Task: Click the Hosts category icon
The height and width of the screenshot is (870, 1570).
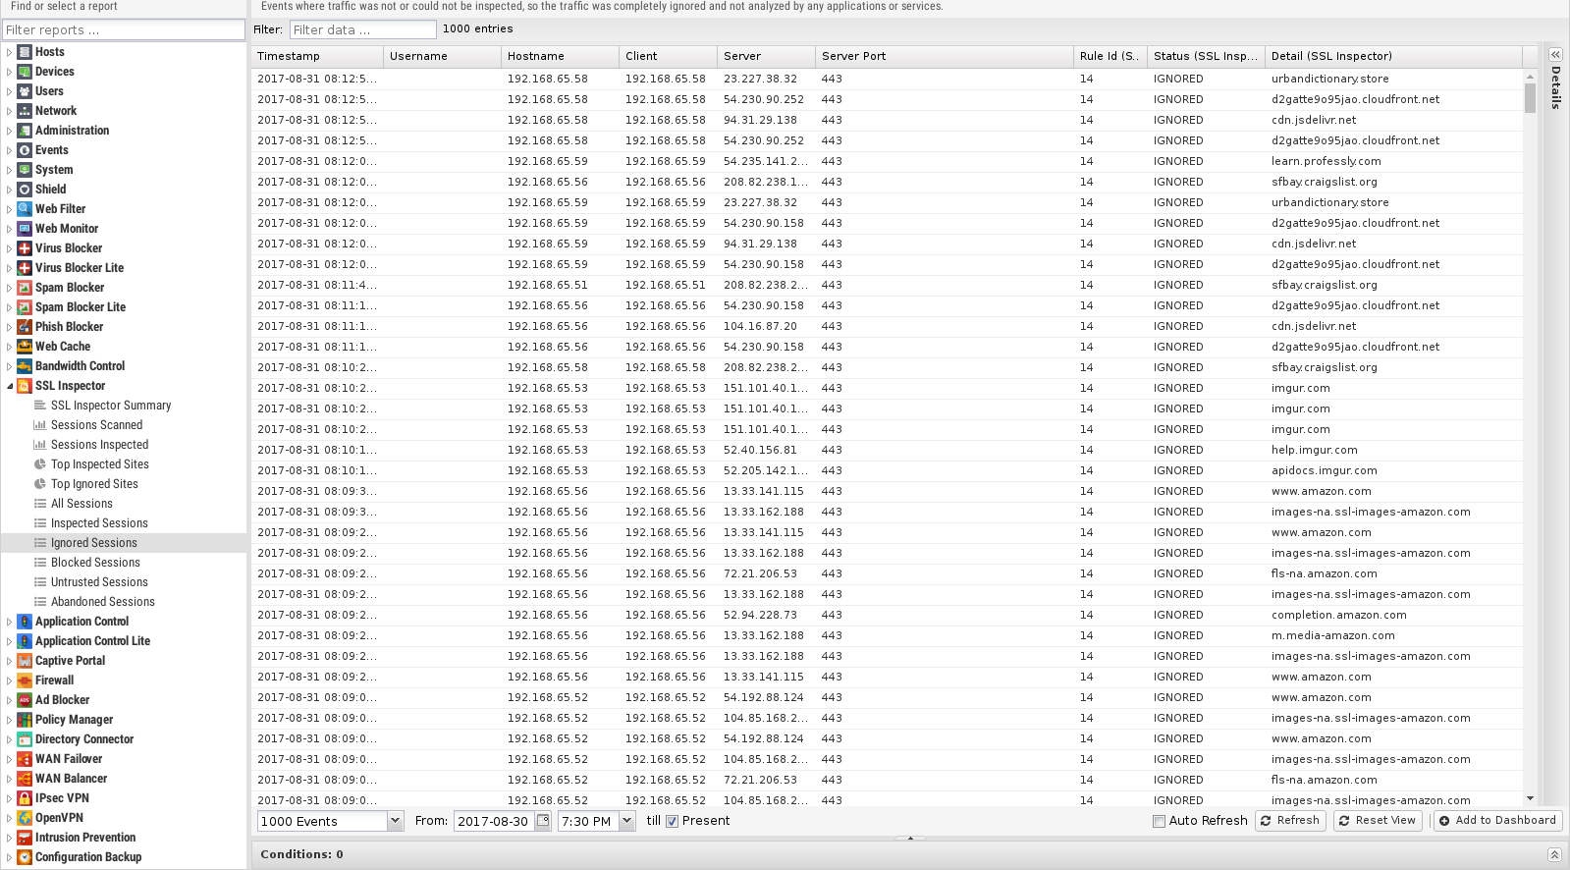Action: point(25,52)
